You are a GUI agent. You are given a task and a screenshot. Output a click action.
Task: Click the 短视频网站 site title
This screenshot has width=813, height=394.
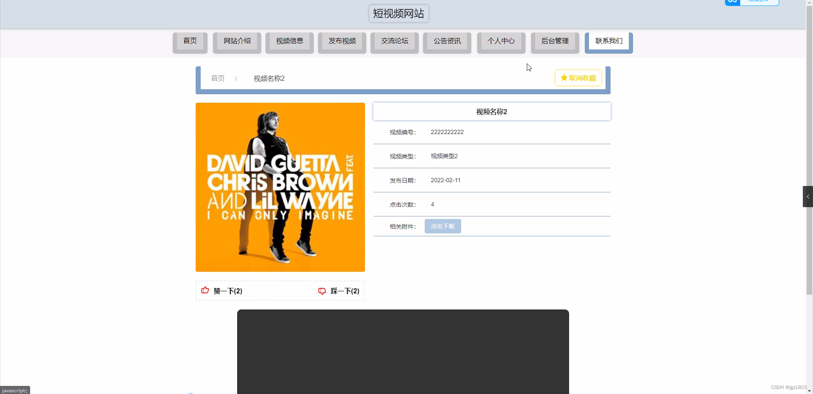pos(398,14)
